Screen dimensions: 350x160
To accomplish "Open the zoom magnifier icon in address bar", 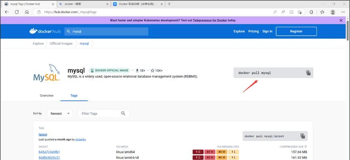I will 275,12.
